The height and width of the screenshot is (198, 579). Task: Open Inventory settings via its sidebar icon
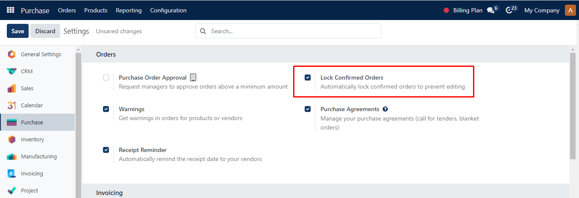coord(12,140)
